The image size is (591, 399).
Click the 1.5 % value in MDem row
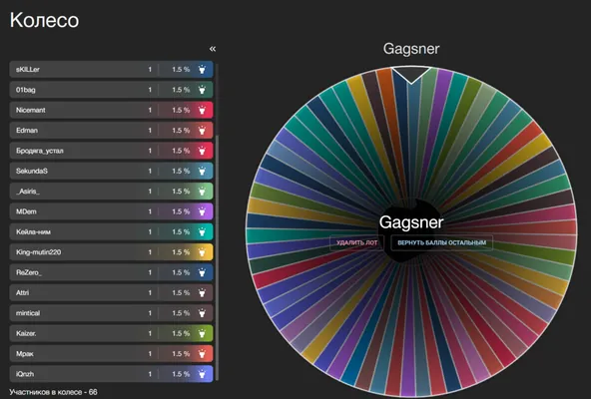(x=181, y=211)
